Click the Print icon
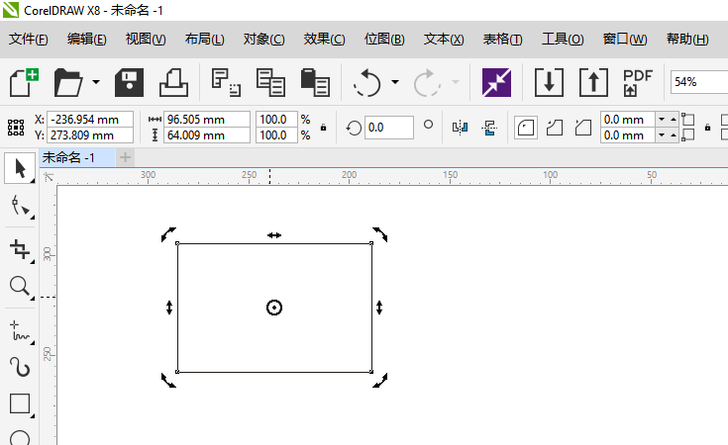Screen dimensions: 728x445 click(x=172, y=82)
